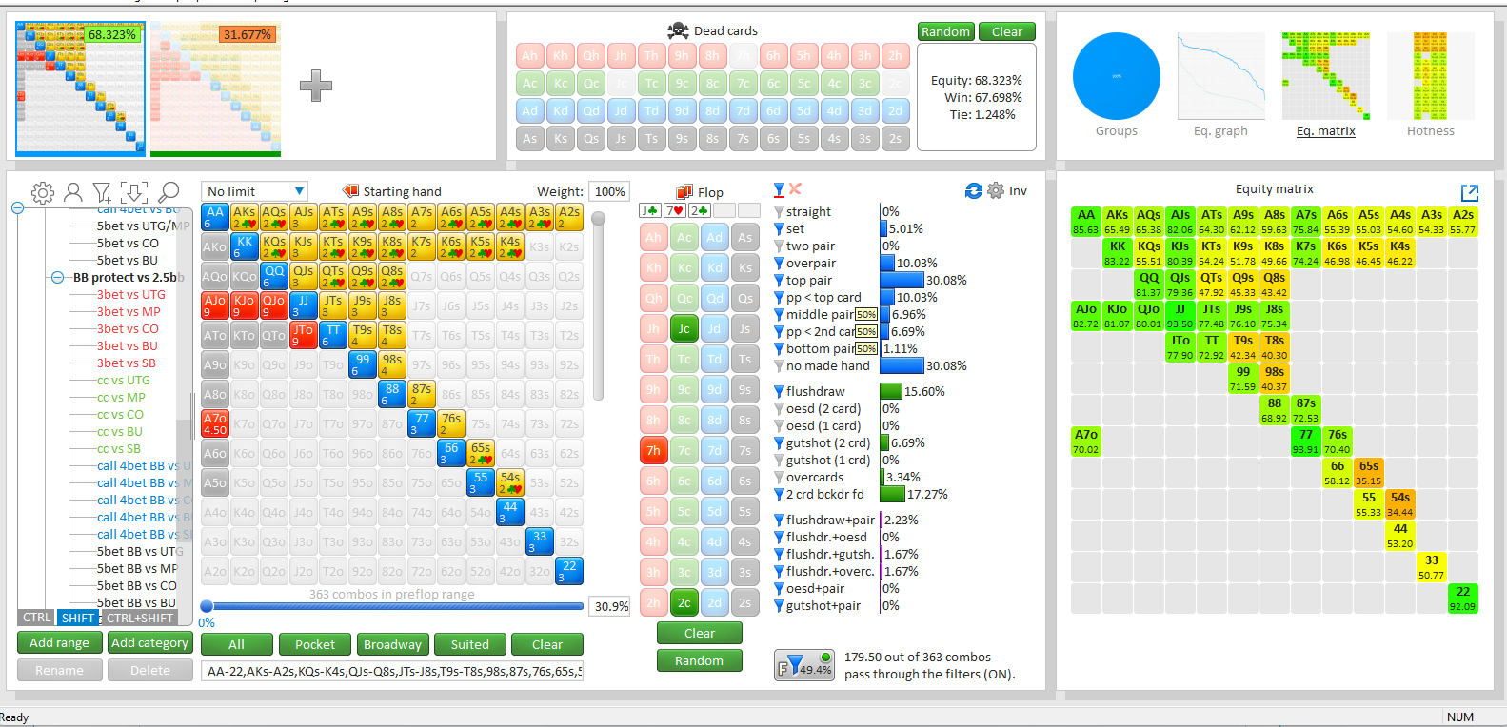Toggle the Inv invert option
1507x727 pixels.
[1018, 190]
